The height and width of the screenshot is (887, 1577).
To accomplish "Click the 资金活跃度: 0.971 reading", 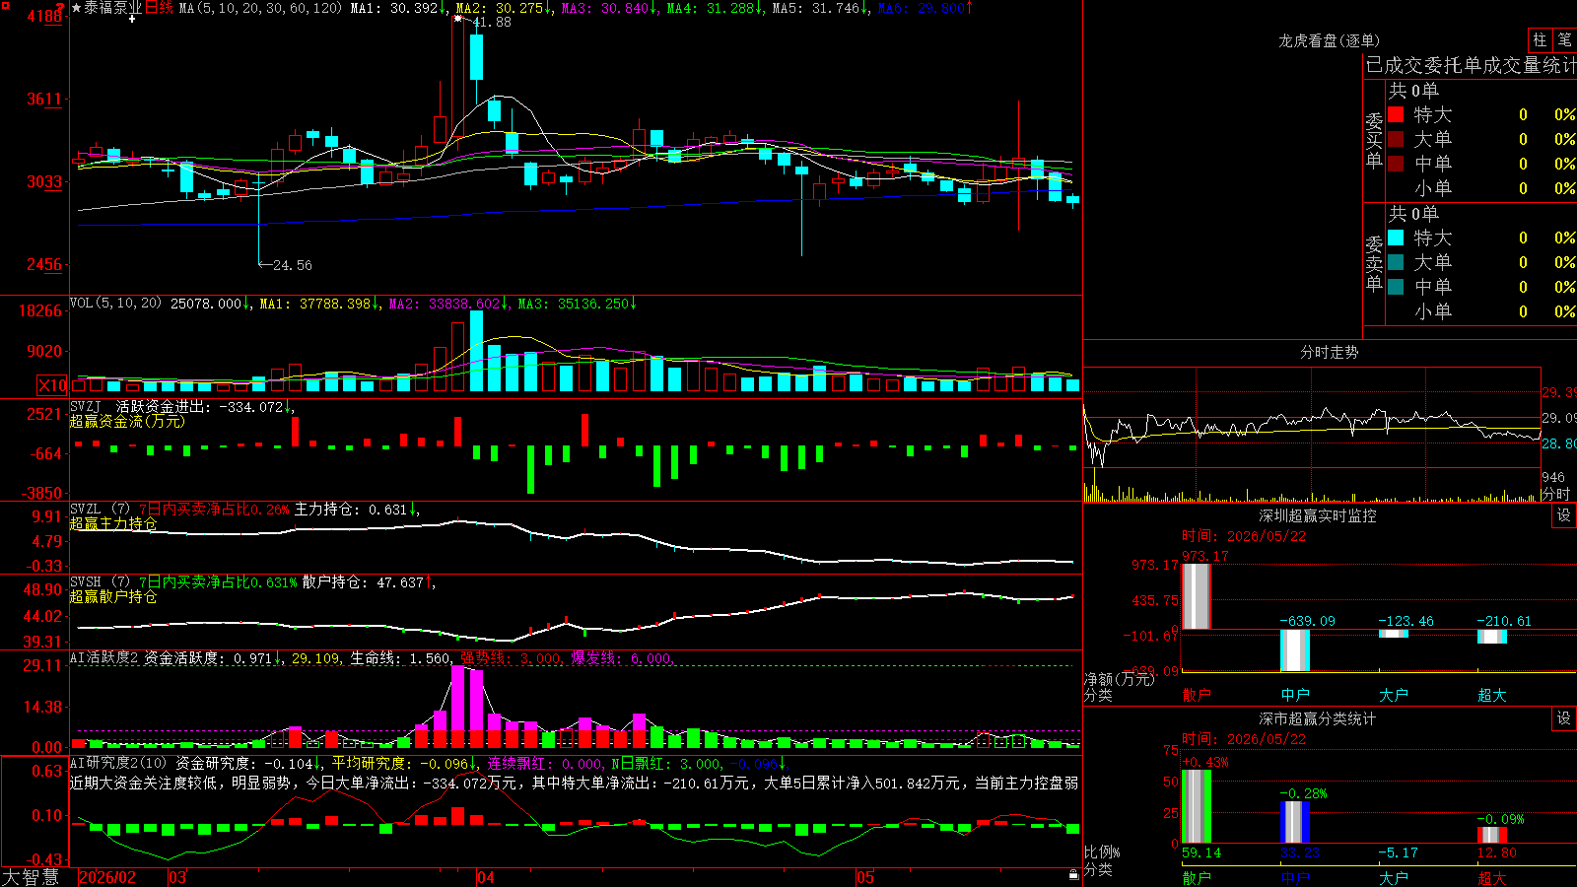I will coord(208,658).
